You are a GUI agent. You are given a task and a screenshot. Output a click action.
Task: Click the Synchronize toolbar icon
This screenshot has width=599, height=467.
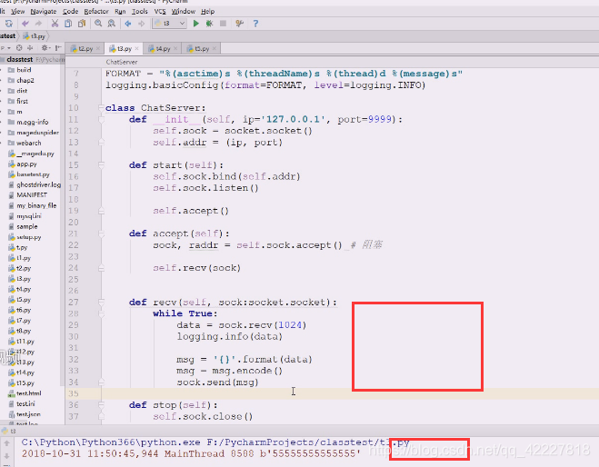click(x=9, y=24)
